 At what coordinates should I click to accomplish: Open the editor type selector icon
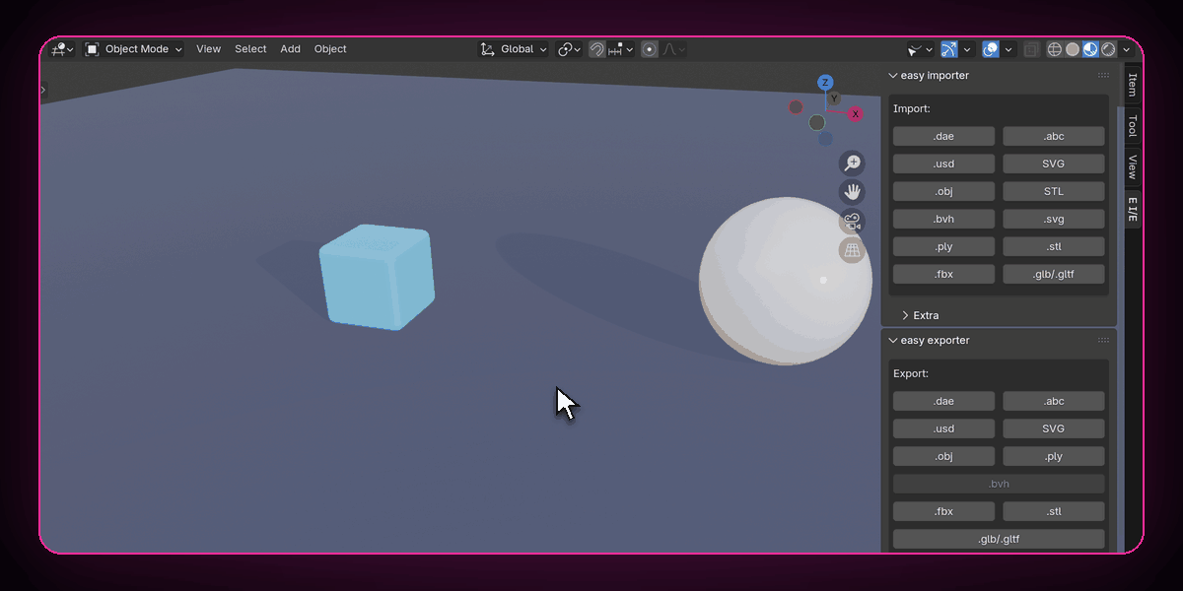[61, 49]
